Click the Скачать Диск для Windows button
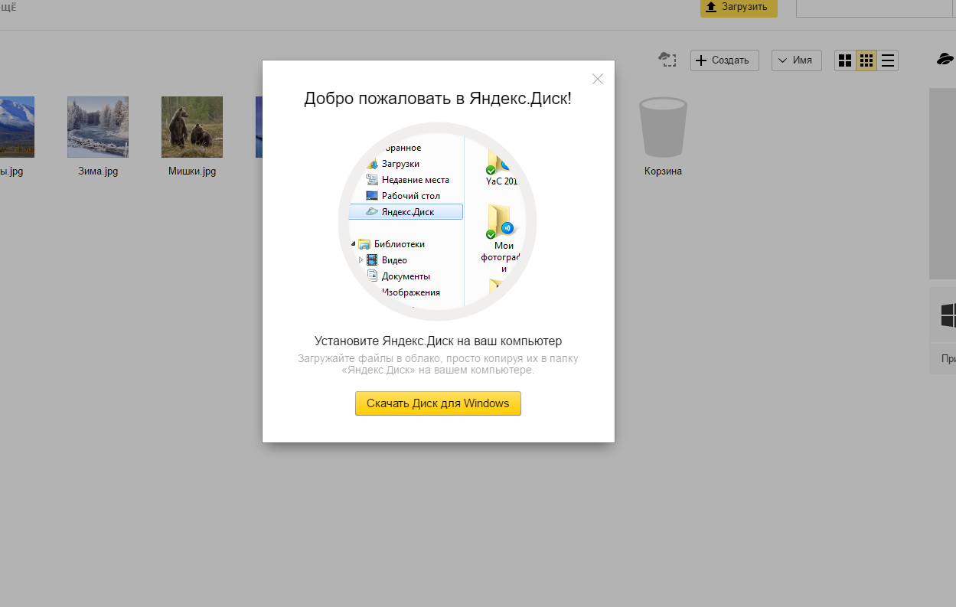The width and height of the screenshot is (956, 607). point(438,403)
